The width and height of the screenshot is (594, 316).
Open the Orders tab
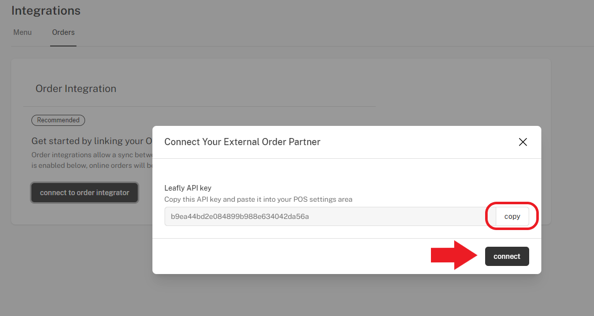(63, 32)
